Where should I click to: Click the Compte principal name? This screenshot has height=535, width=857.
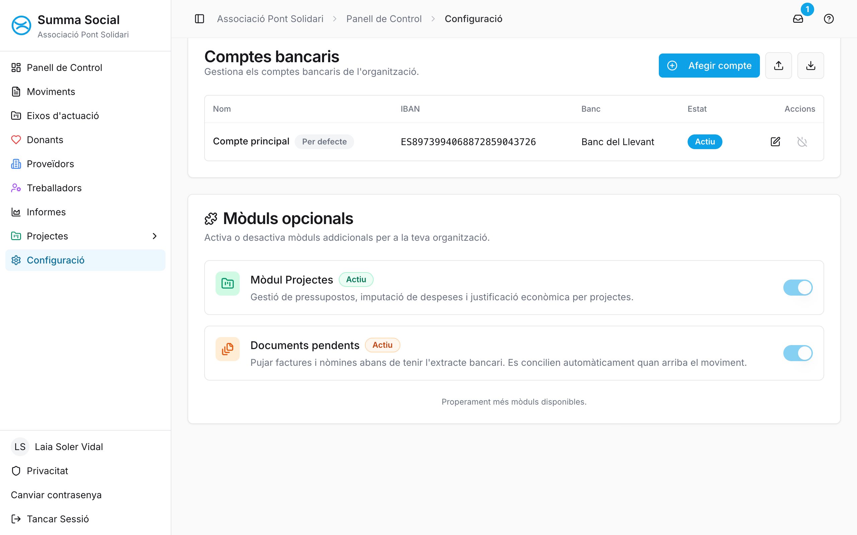coord(251,141)
